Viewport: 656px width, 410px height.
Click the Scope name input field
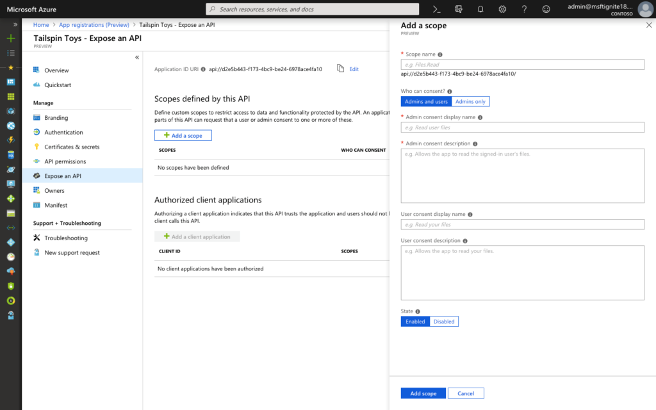522,64
